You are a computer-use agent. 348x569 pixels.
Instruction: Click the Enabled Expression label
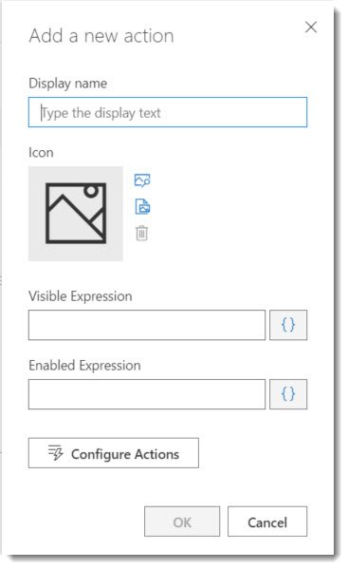[84, 366]
